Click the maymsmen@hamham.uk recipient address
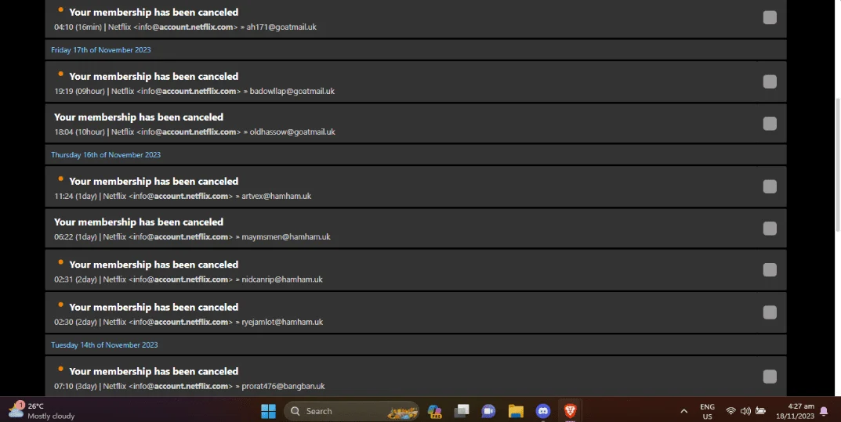Viewport: 841px width, 422px height. click(x=286, y=236)
